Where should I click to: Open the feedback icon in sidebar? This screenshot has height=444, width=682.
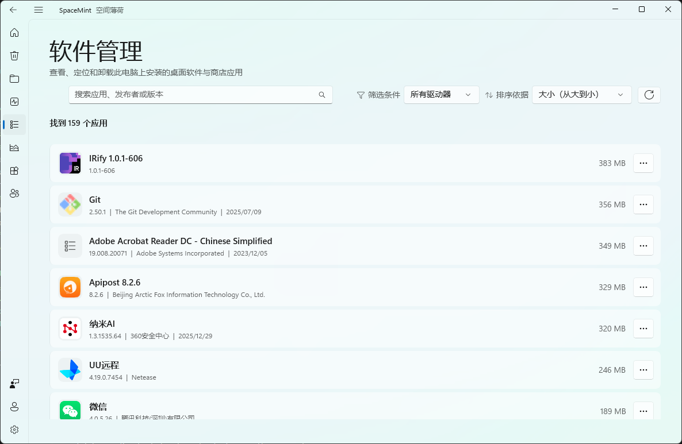[x=14, y=384]
